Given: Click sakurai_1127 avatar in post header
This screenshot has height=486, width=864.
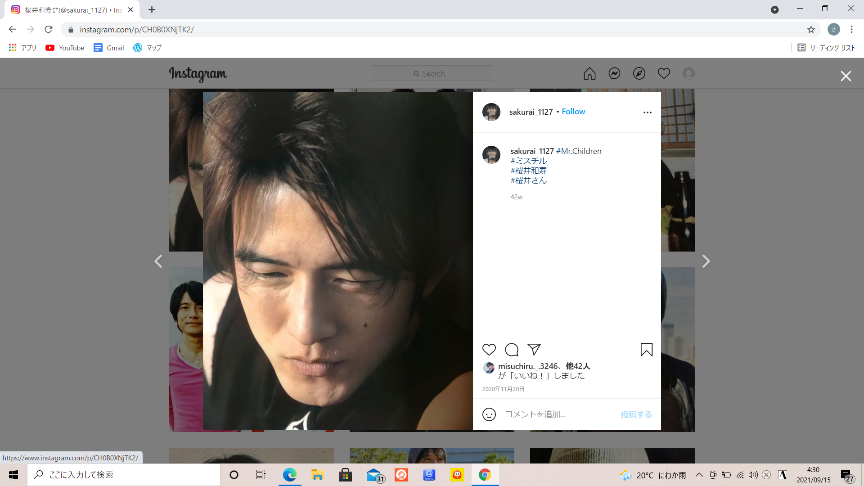Looking at the screenshot, I should 491,112.
